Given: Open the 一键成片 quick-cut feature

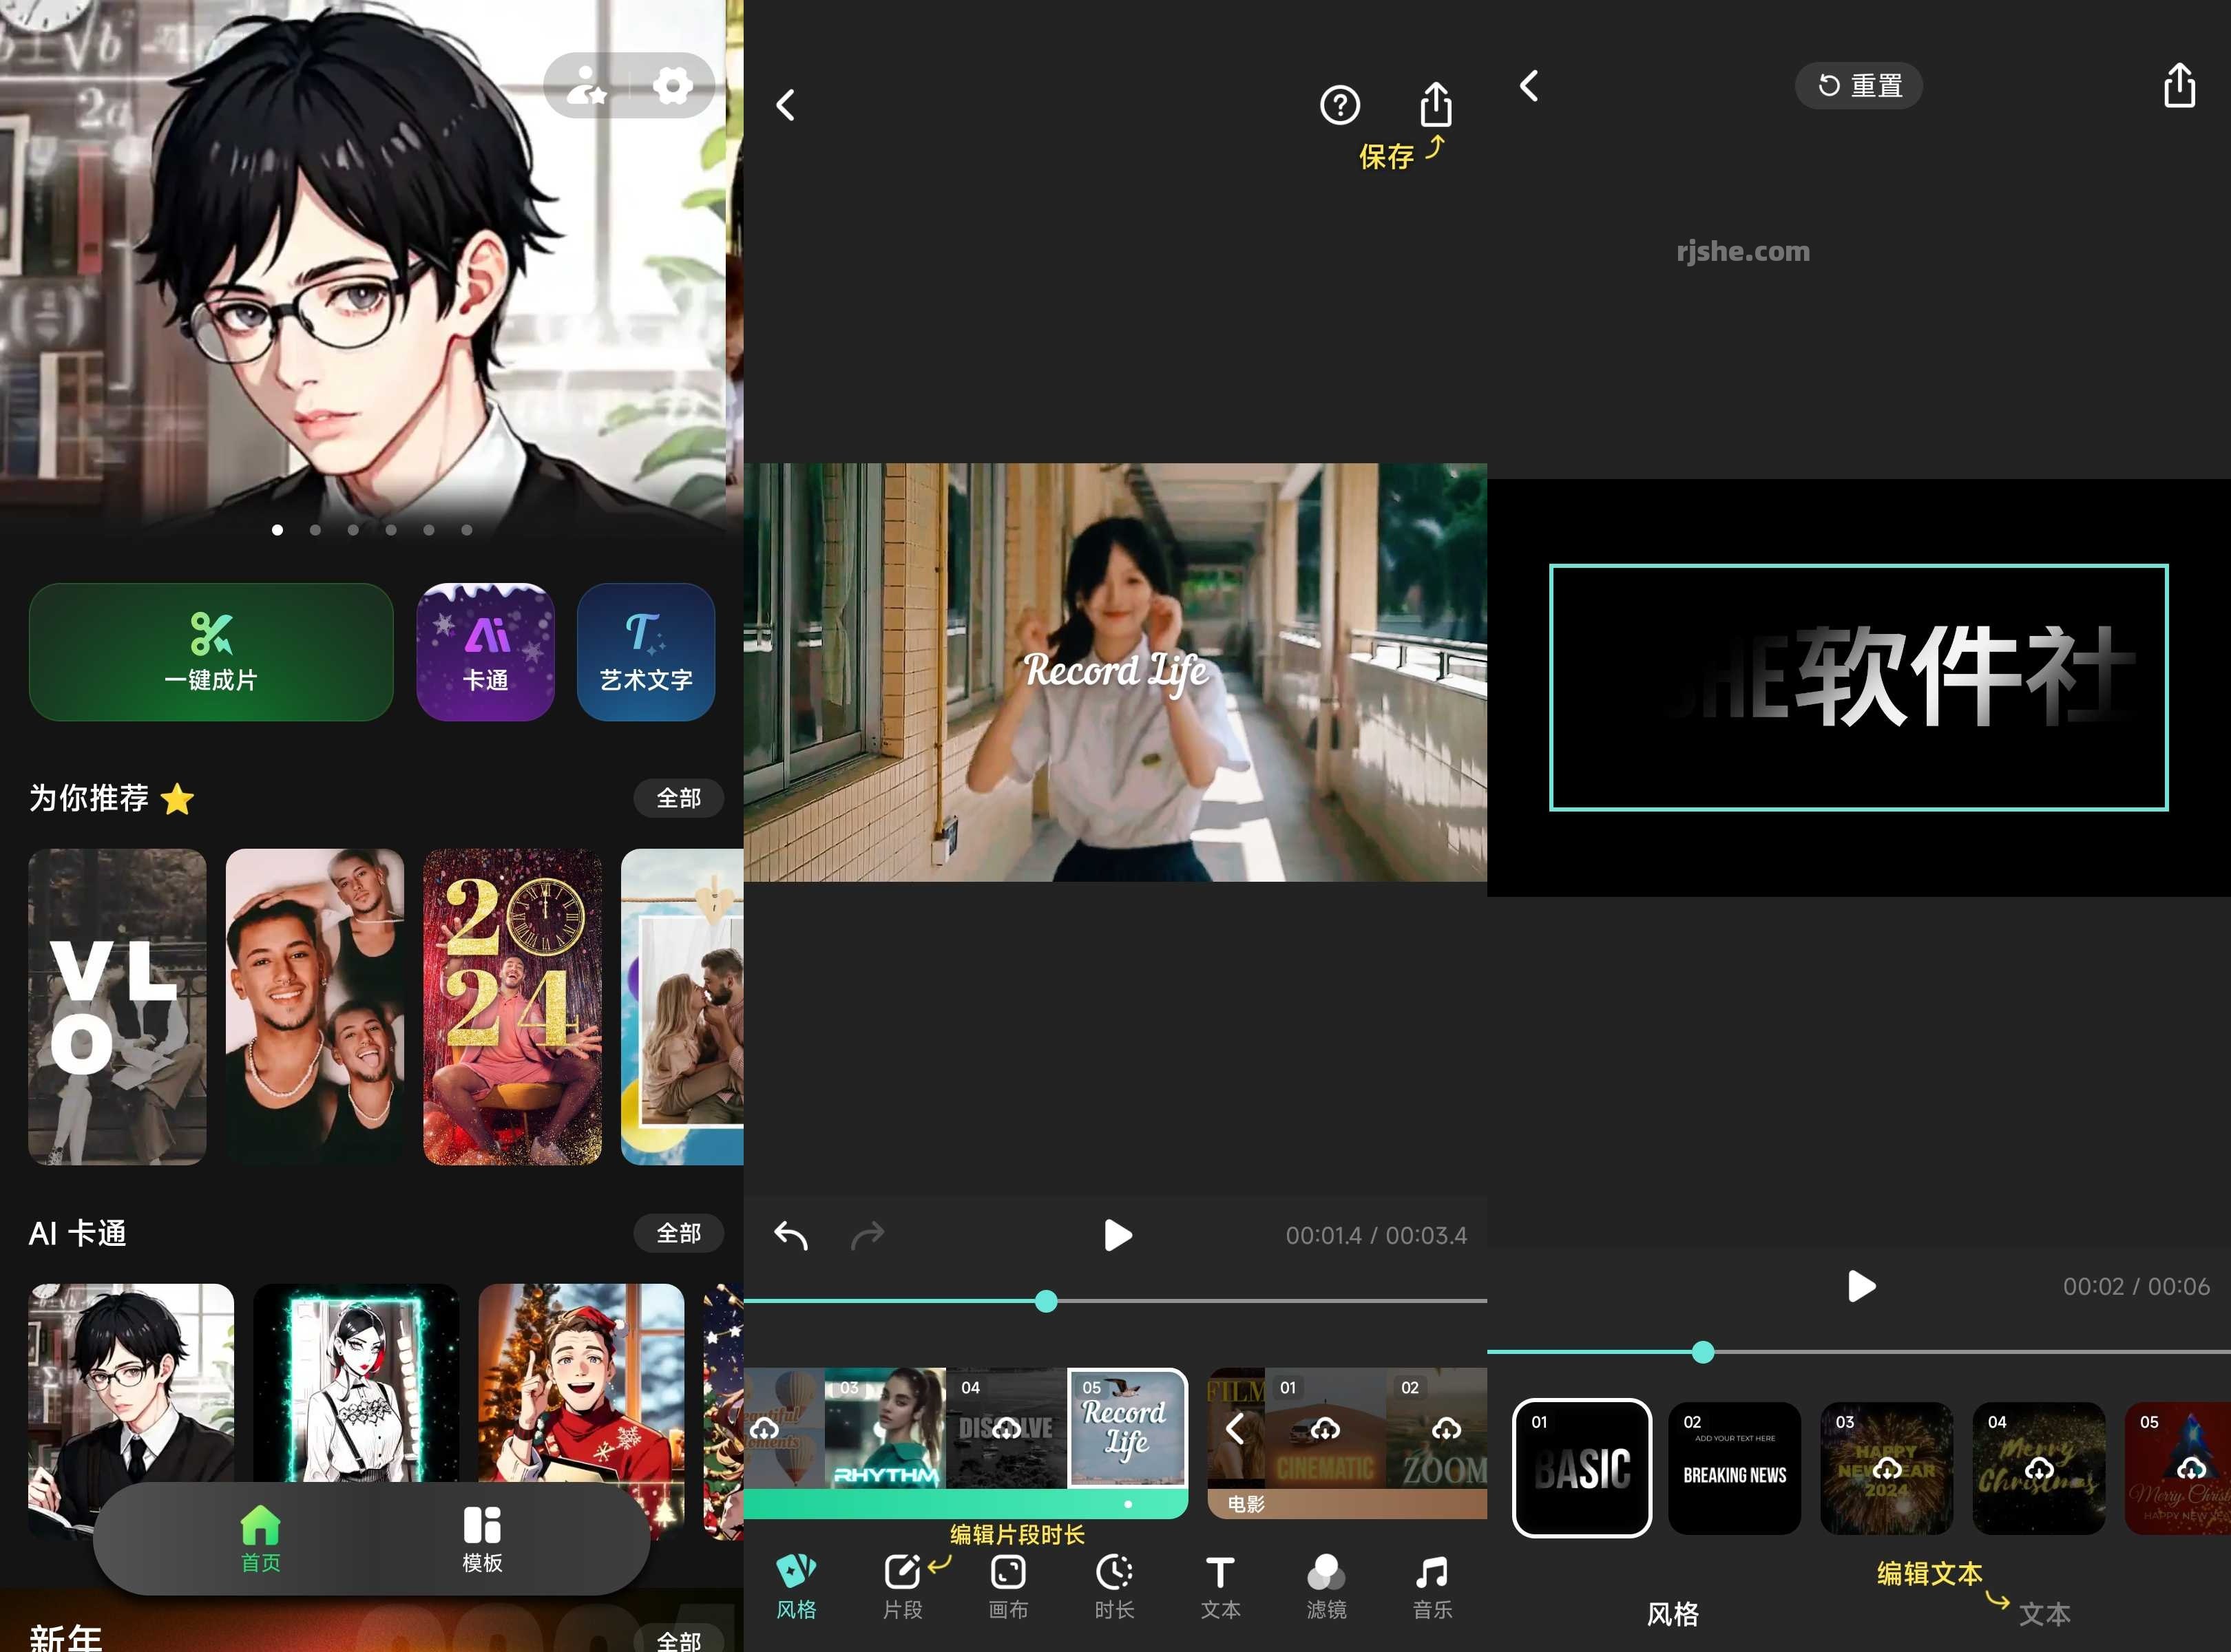Looking at the screenshot, I should 210,652.
